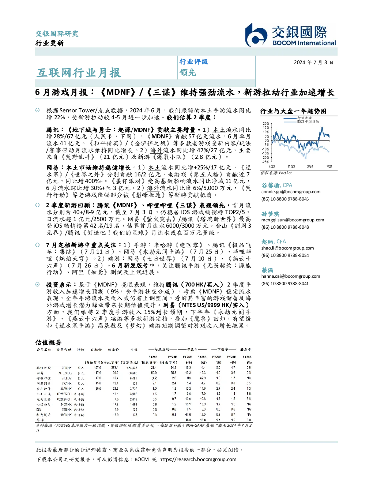The width and height of the screenshot is (373, 483).
Task: Click the 公司名称 column header
Action: pos(44,350)
